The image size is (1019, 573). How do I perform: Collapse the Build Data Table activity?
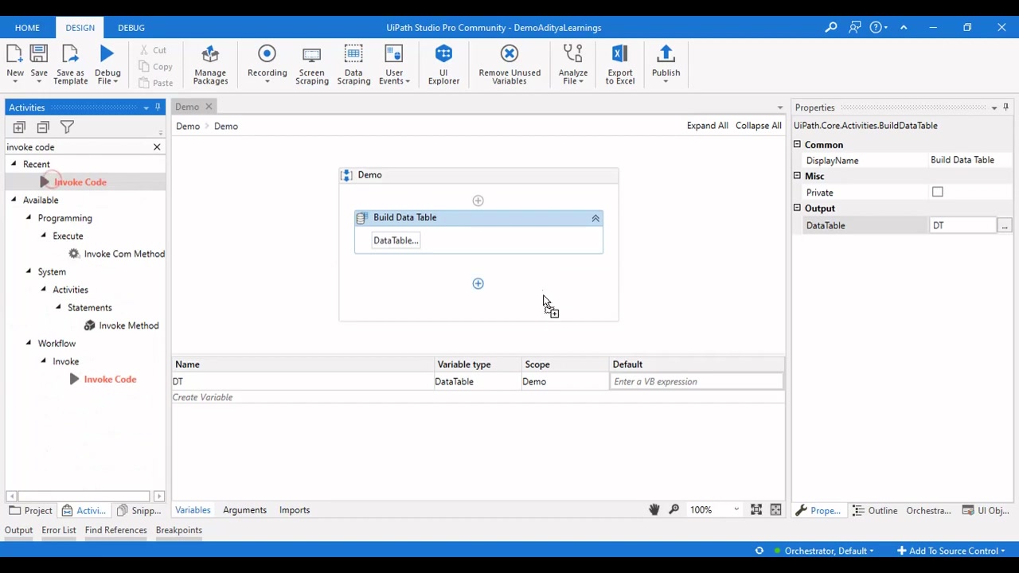[595, 218]
